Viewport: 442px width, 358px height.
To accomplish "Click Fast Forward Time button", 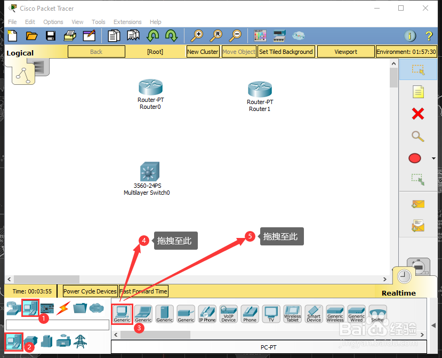I will tap(143, 291).
